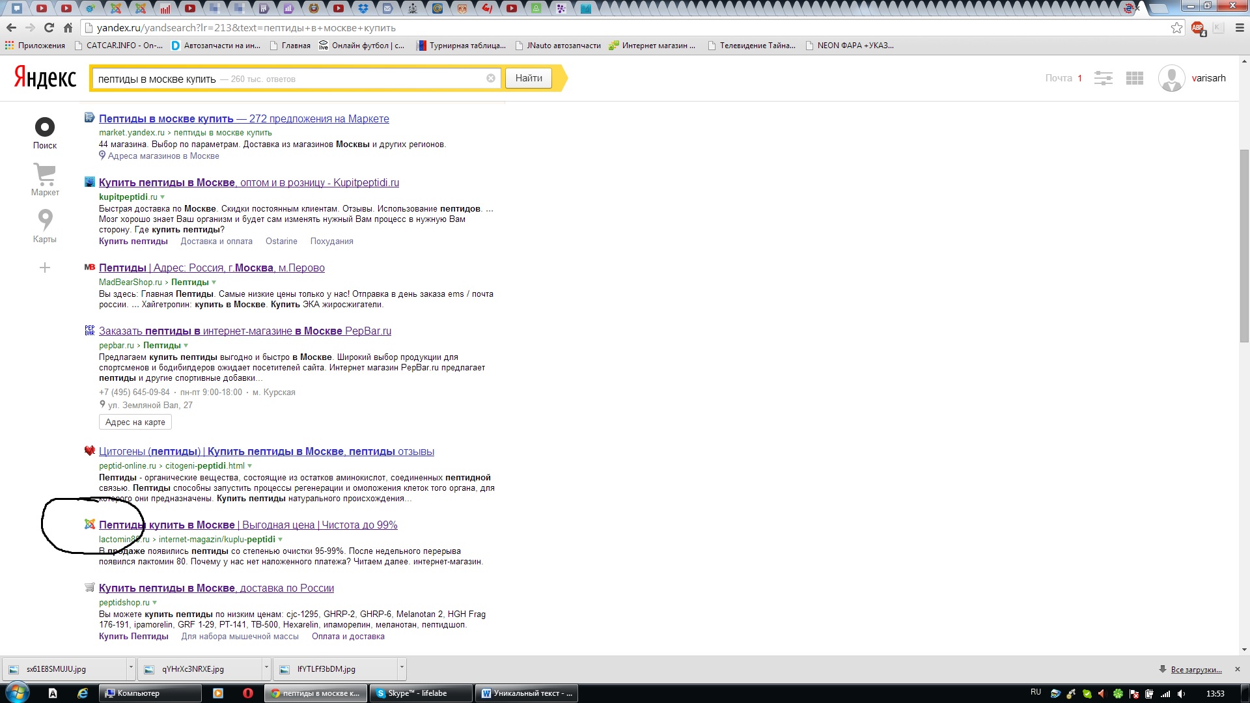Open search settings sliders icon in the header
1250x703 pixels.
coord(1103,78)
